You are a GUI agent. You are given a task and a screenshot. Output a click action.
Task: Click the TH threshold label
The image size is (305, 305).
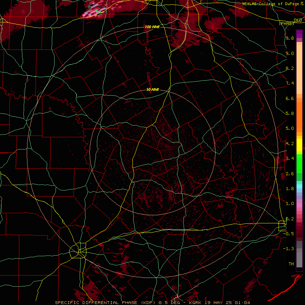(291, 264)
